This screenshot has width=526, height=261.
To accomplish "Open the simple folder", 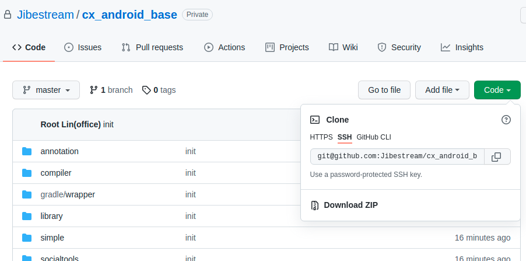I will pyautogui.click(x=52, y=238).
